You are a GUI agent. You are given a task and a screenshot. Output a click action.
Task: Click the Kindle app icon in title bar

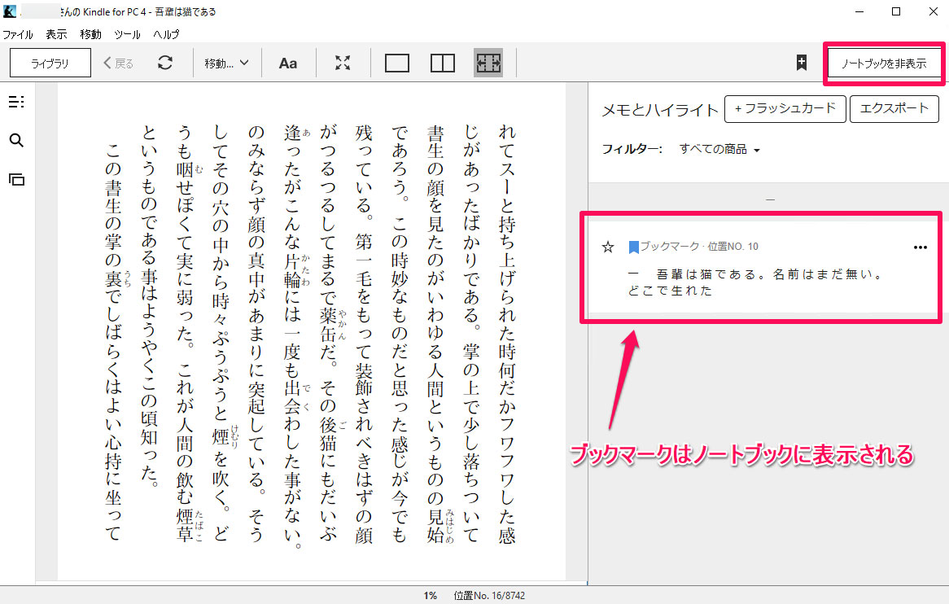point(10,11)
